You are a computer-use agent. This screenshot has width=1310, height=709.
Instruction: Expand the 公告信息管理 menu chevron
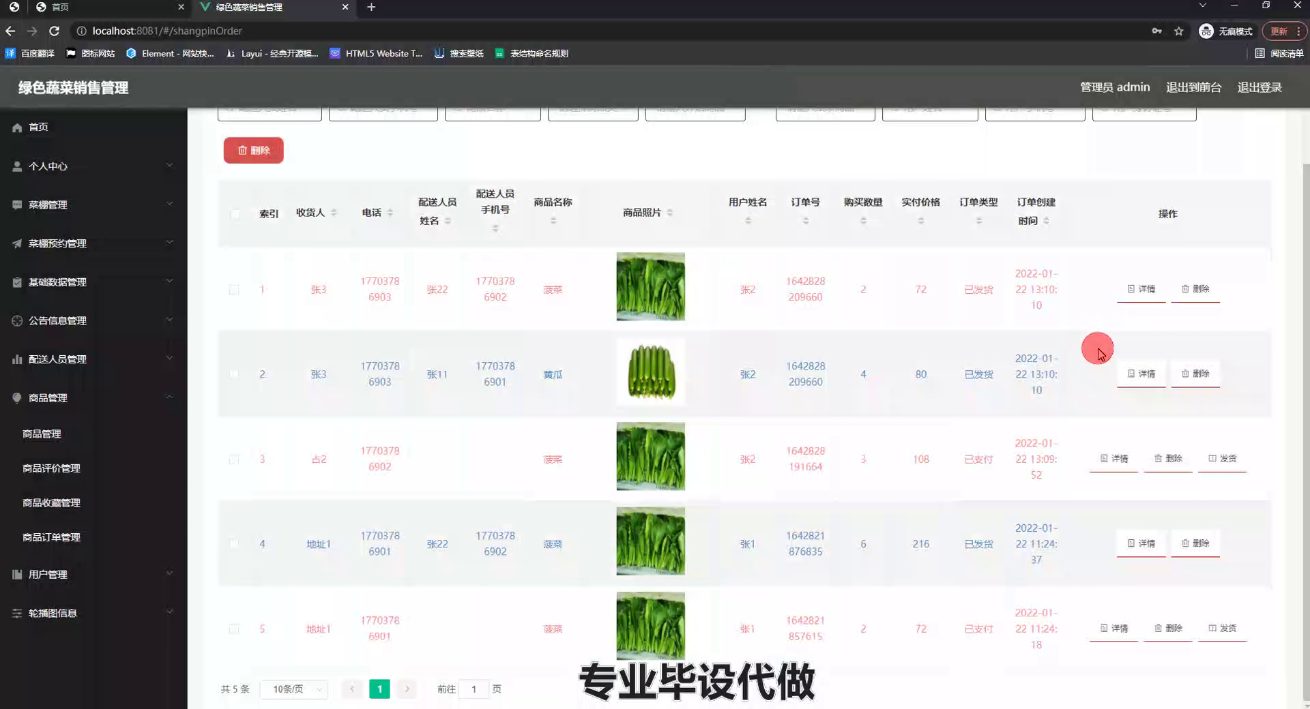point(169,320)
